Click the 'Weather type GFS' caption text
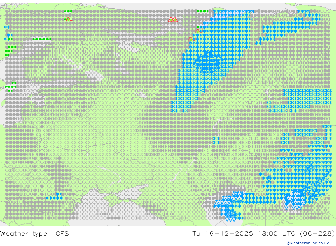The image size is (336, 246). (35, 233)
